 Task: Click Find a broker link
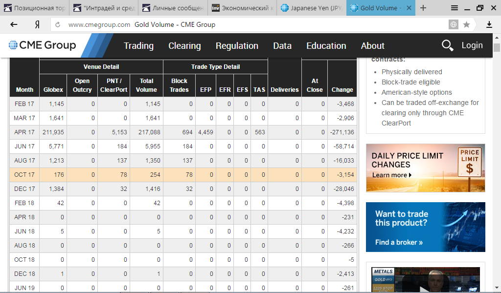point(399,242)
